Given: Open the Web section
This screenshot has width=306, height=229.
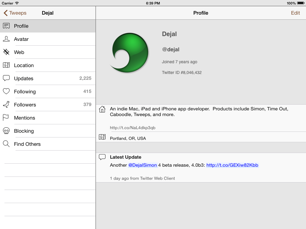Looking at the screenshot, I should tap(48, 52).
